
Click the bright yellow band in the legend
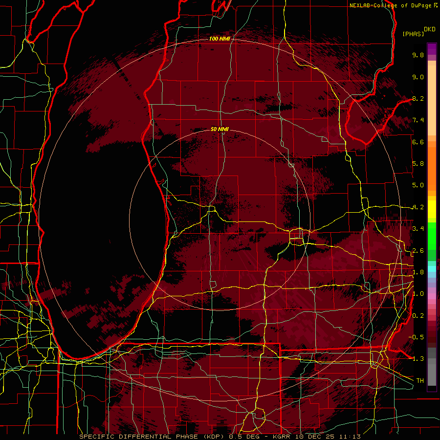[432, 209]
